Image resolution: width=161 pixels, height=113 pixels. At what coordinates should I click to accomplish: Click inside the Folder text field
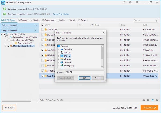coord(85,72)
